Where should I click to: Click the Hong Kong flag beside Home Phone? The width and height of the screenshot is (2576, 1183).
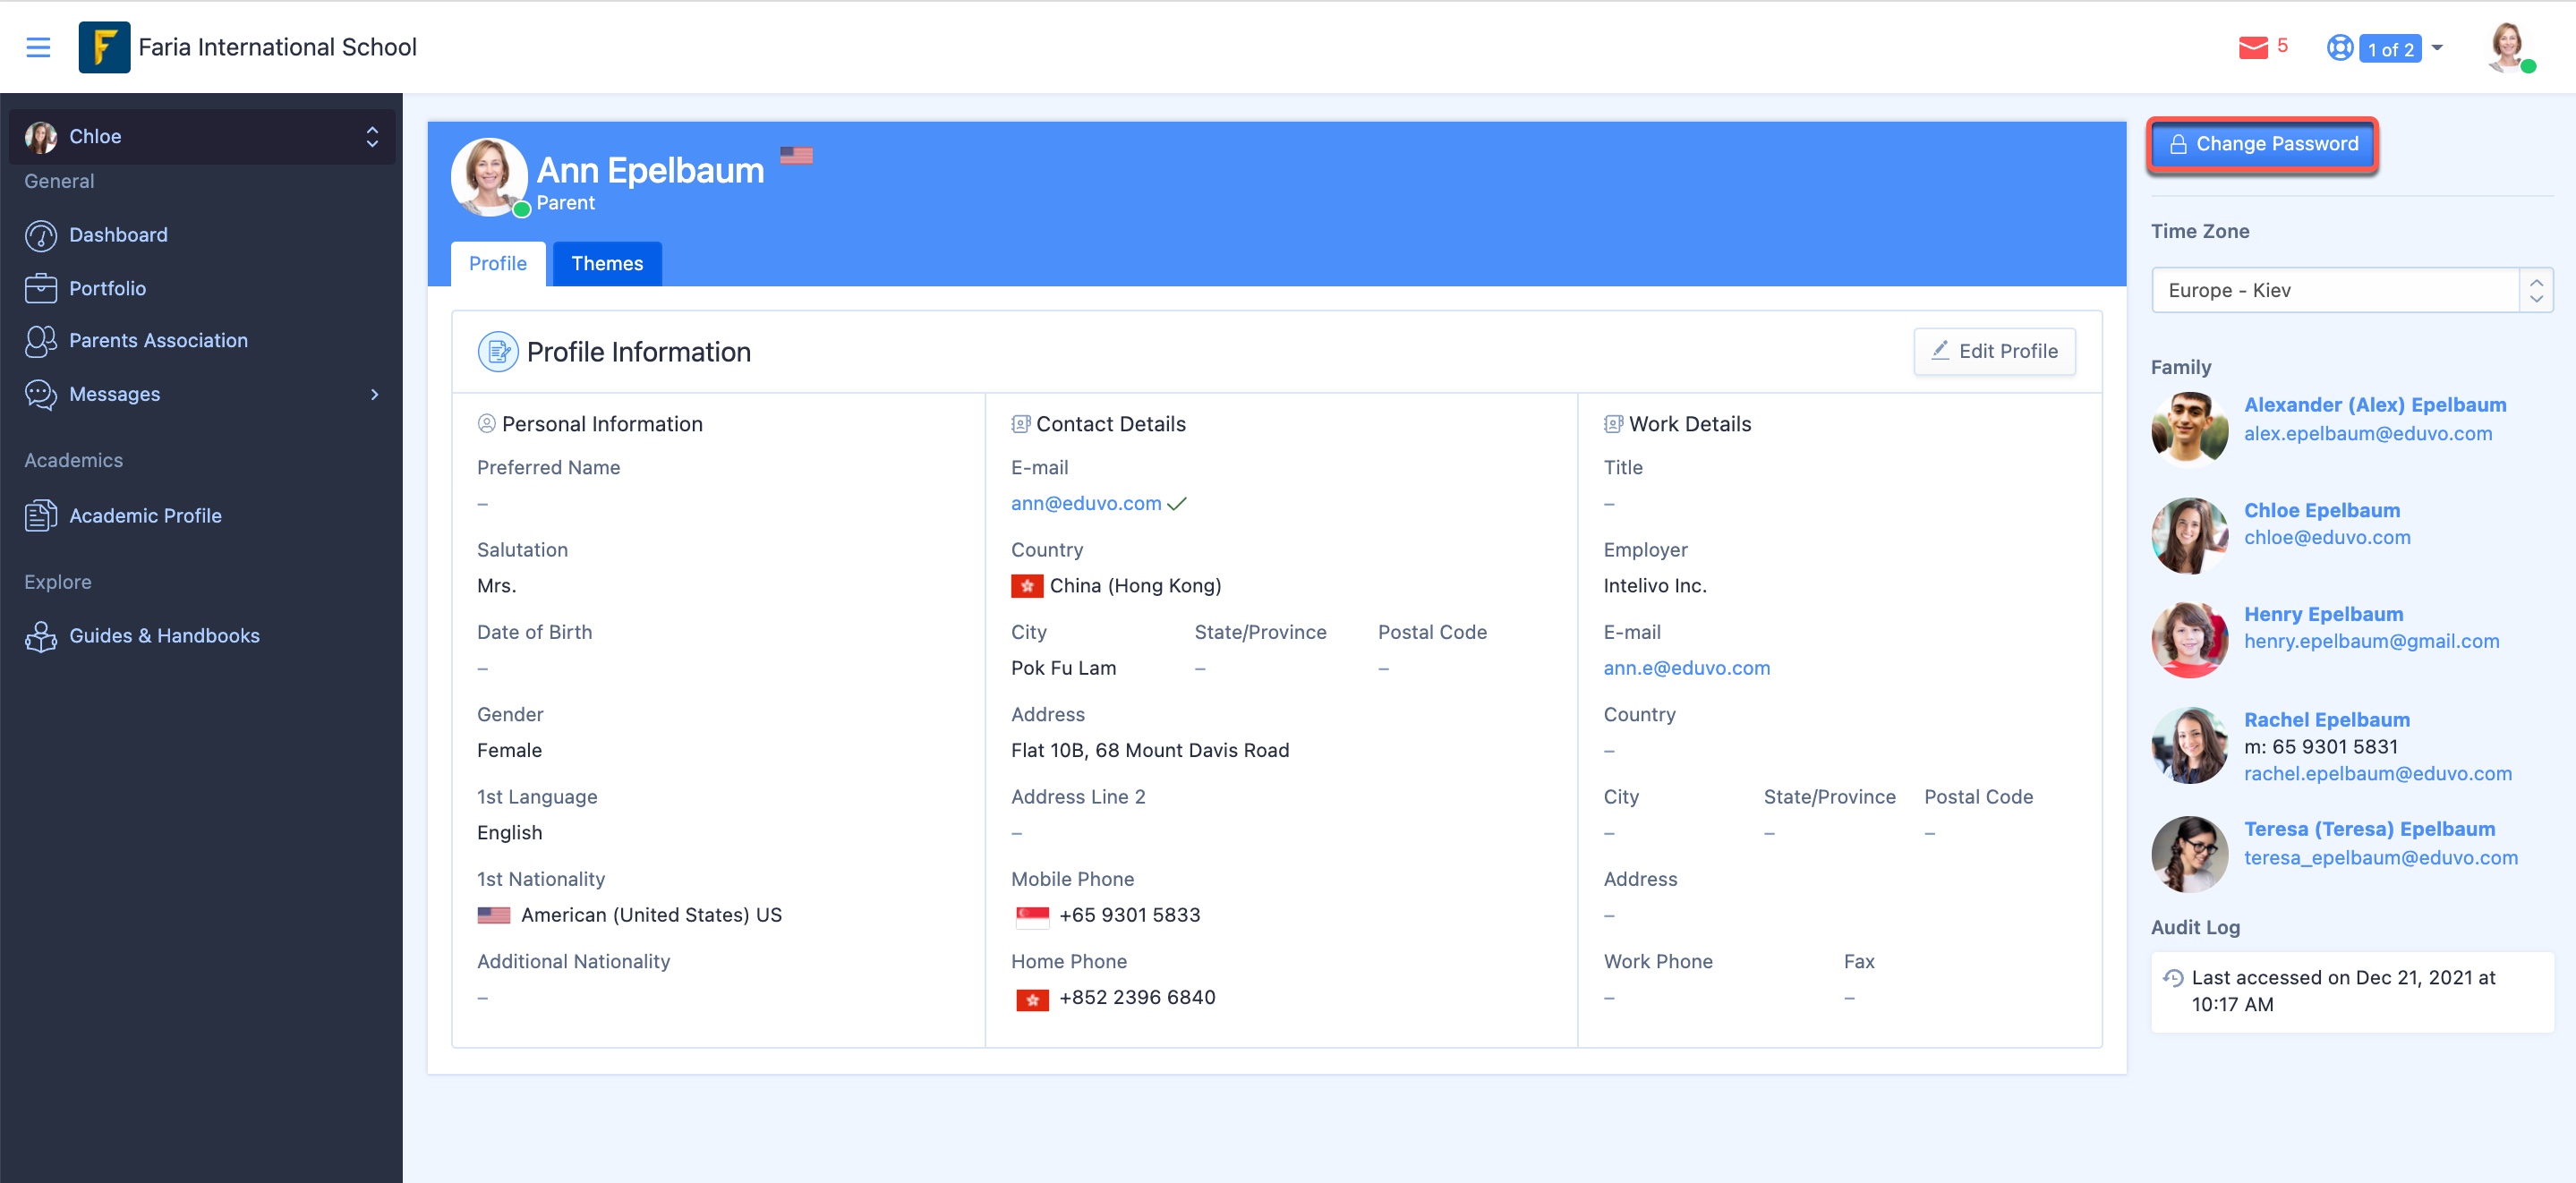(1033, 999)
